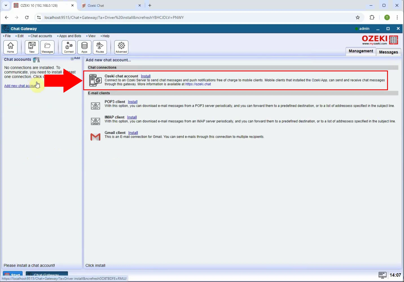Click the Chat Gateway title bar icon
The image size is (404, 282).
coord(6,28)
